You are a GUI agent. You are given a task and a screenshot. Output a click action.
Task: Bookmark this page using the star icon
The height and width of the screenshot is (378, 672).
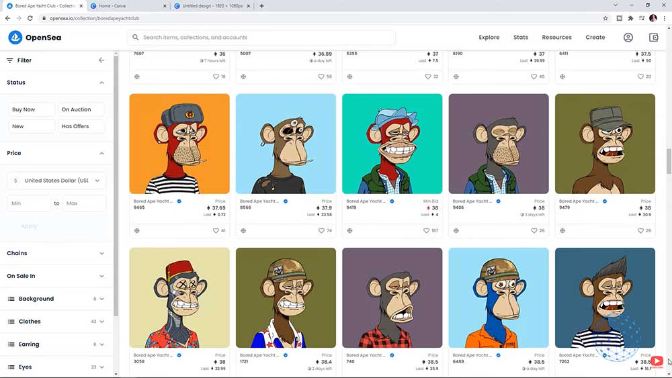tap(605, 18)
